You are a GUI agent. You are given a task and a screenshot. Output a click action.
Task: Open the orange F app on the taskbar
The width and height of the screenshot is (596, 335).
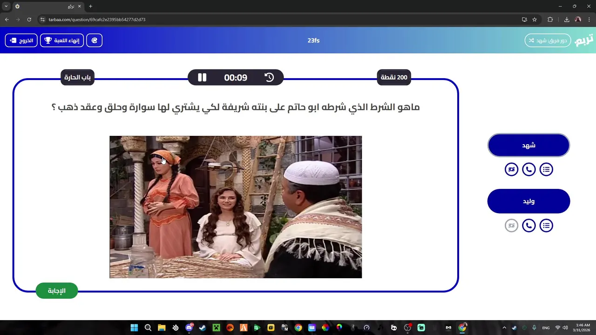click(244, 328)
